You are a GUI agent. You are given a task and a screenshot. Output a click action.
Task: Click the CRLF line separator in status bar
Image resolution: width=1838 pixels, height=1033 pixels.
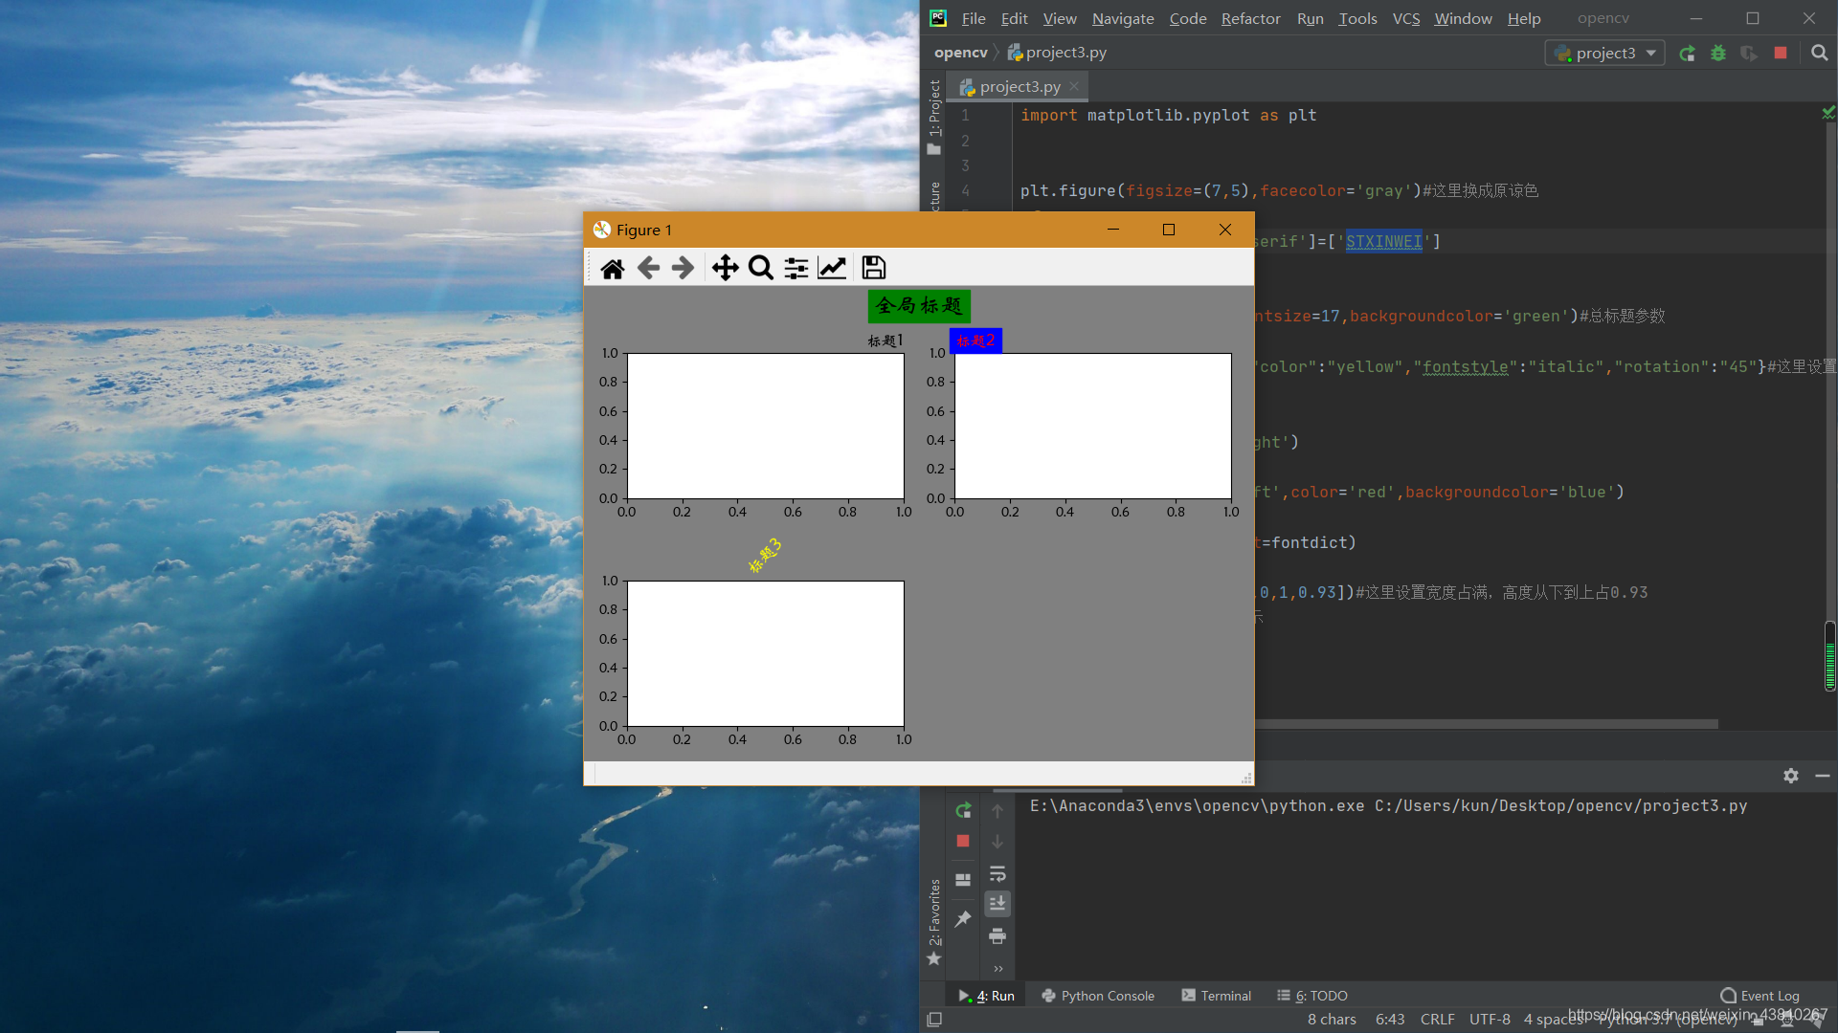(x=1437, y=1020)
